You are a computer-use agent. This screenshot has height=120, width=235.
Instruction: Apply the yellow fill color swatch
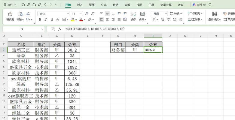click(73, 19)
